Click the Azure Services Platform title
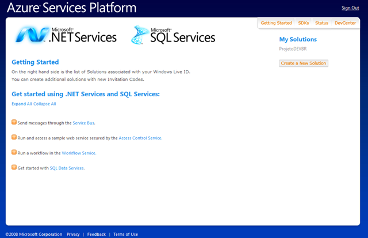The width and height of the screenshot is (368, 238). (71, 7)
